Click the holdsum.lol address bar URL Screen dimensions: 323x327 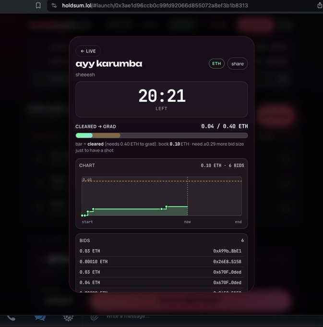[x=155, y=5]
